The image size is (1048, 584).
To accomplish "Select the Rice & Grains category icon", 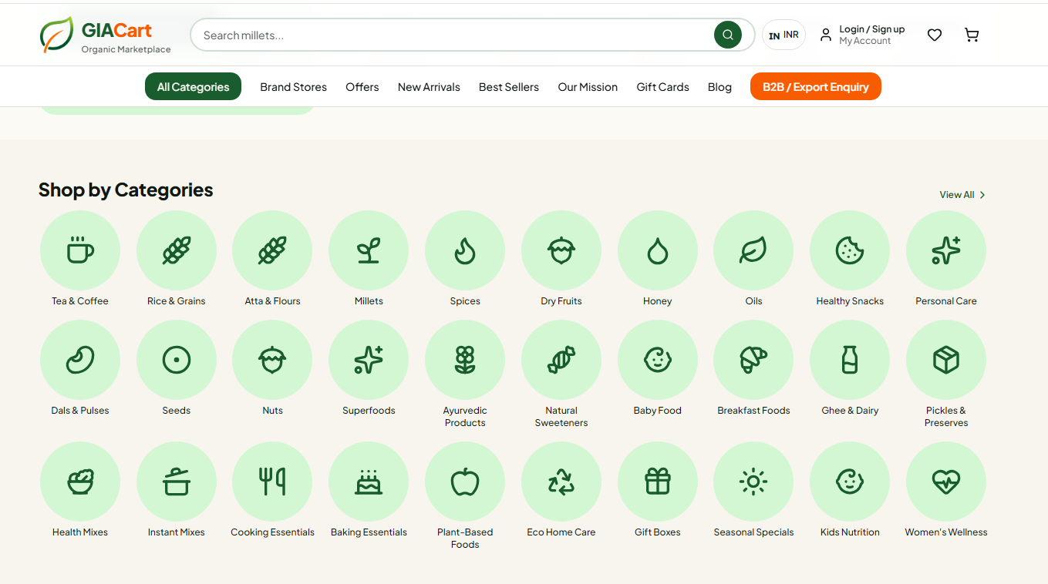I will point(177,250).
